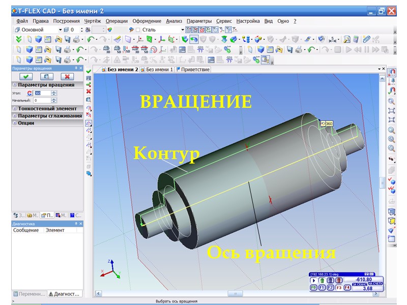Pin the Диагностика panel
Screen dimensions: 407x305
click(76, 224)
